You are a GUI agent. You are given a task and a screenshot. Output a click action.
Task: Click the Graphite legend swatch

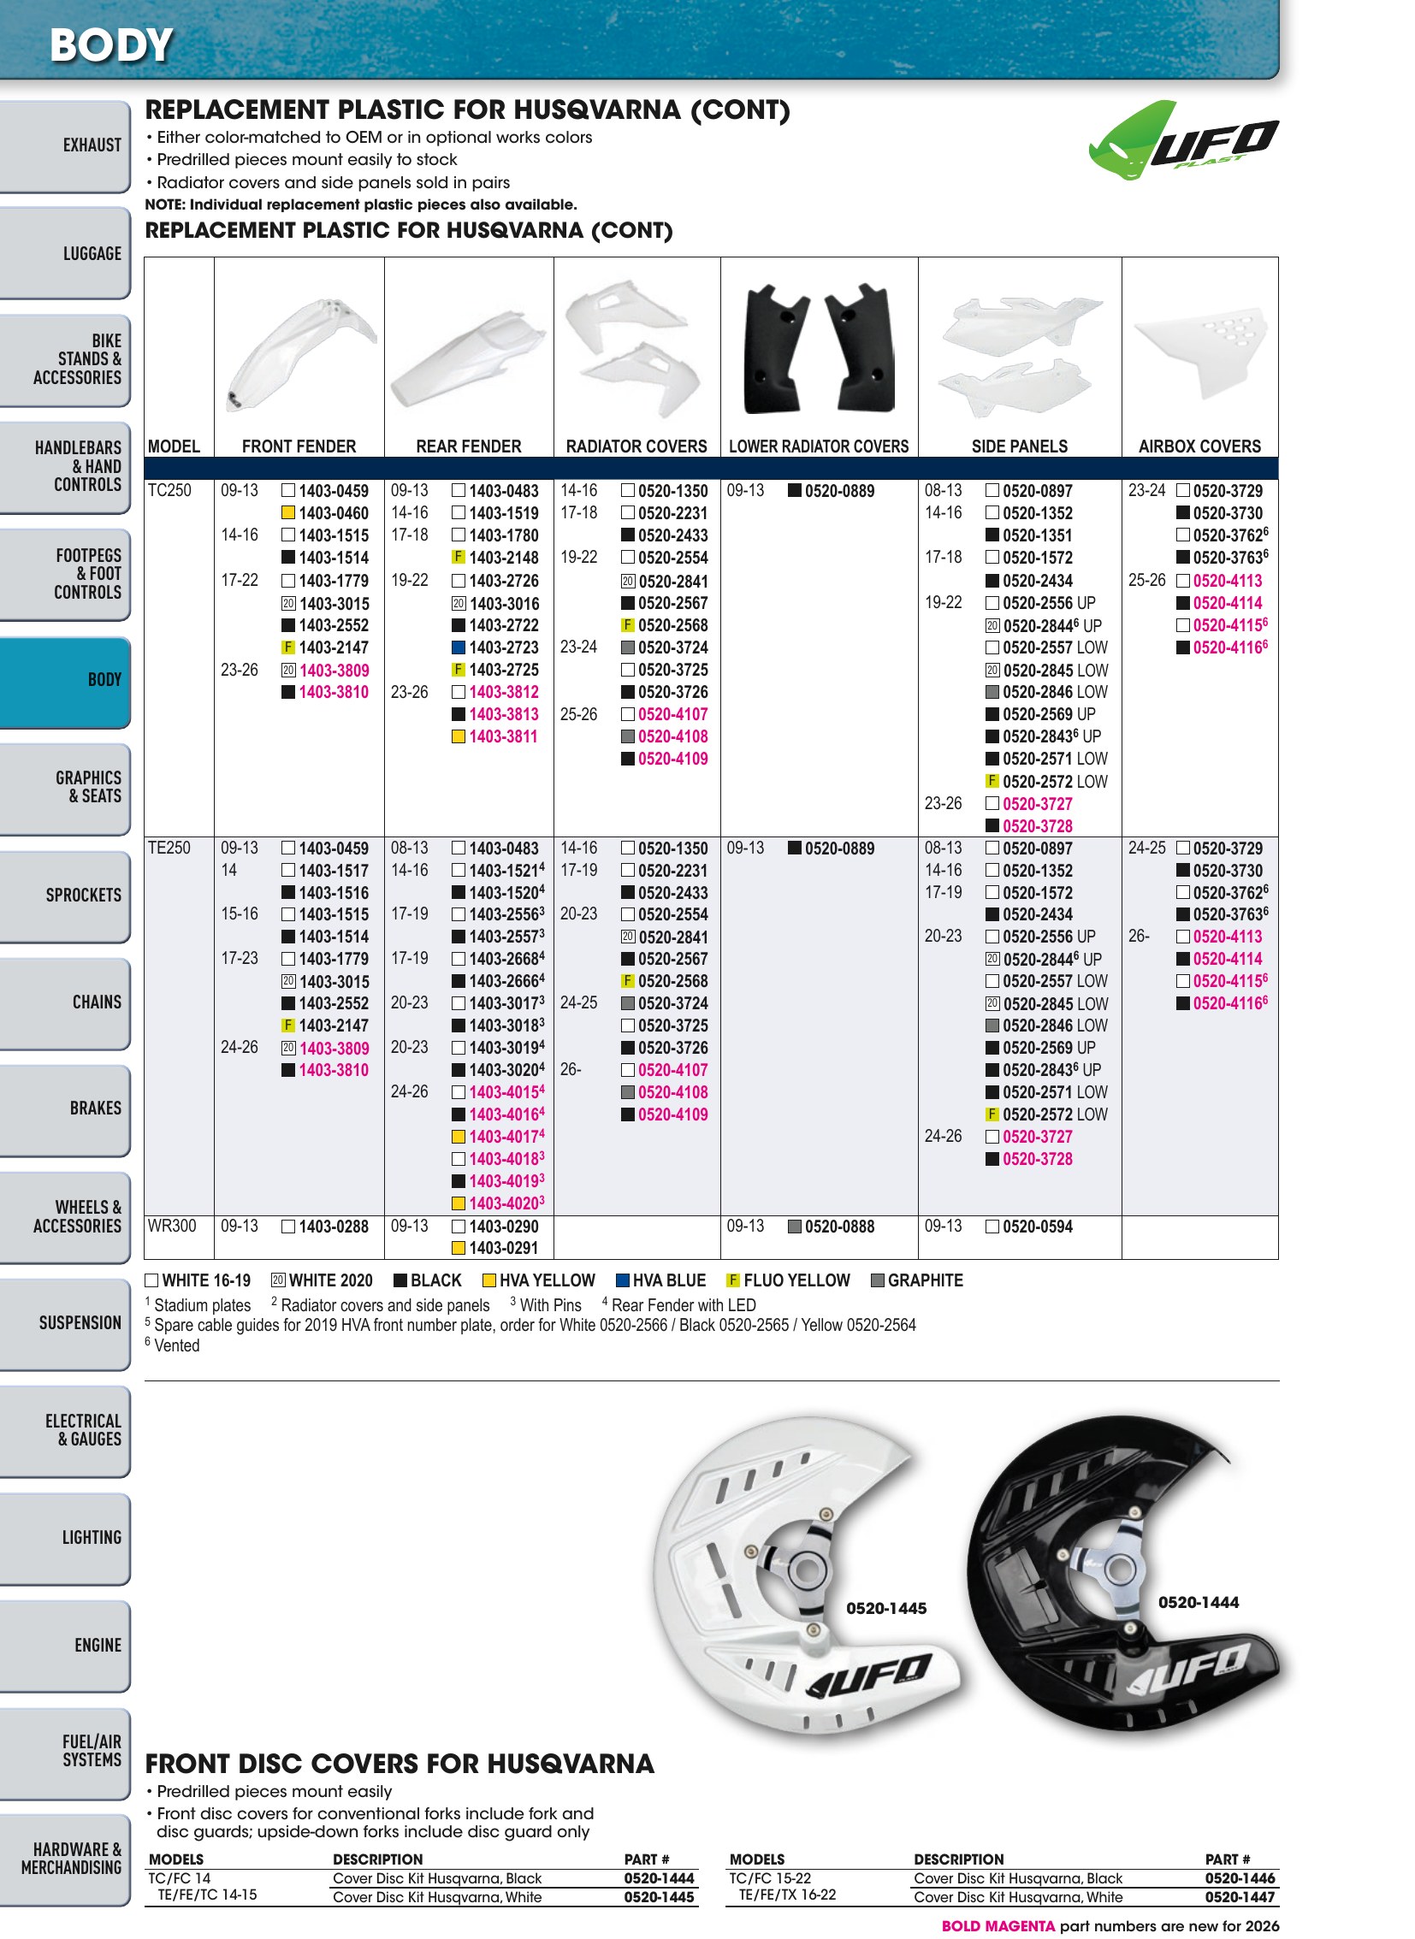tap(877, 1281)
